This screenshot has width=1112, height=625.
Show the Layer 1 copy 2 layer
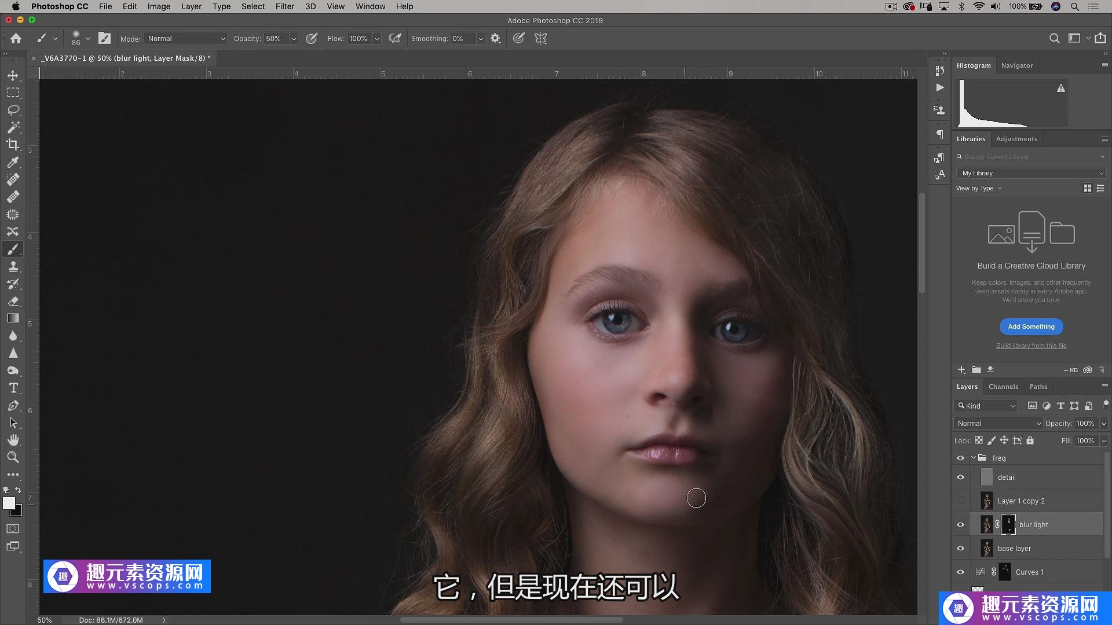pos(960,501)
